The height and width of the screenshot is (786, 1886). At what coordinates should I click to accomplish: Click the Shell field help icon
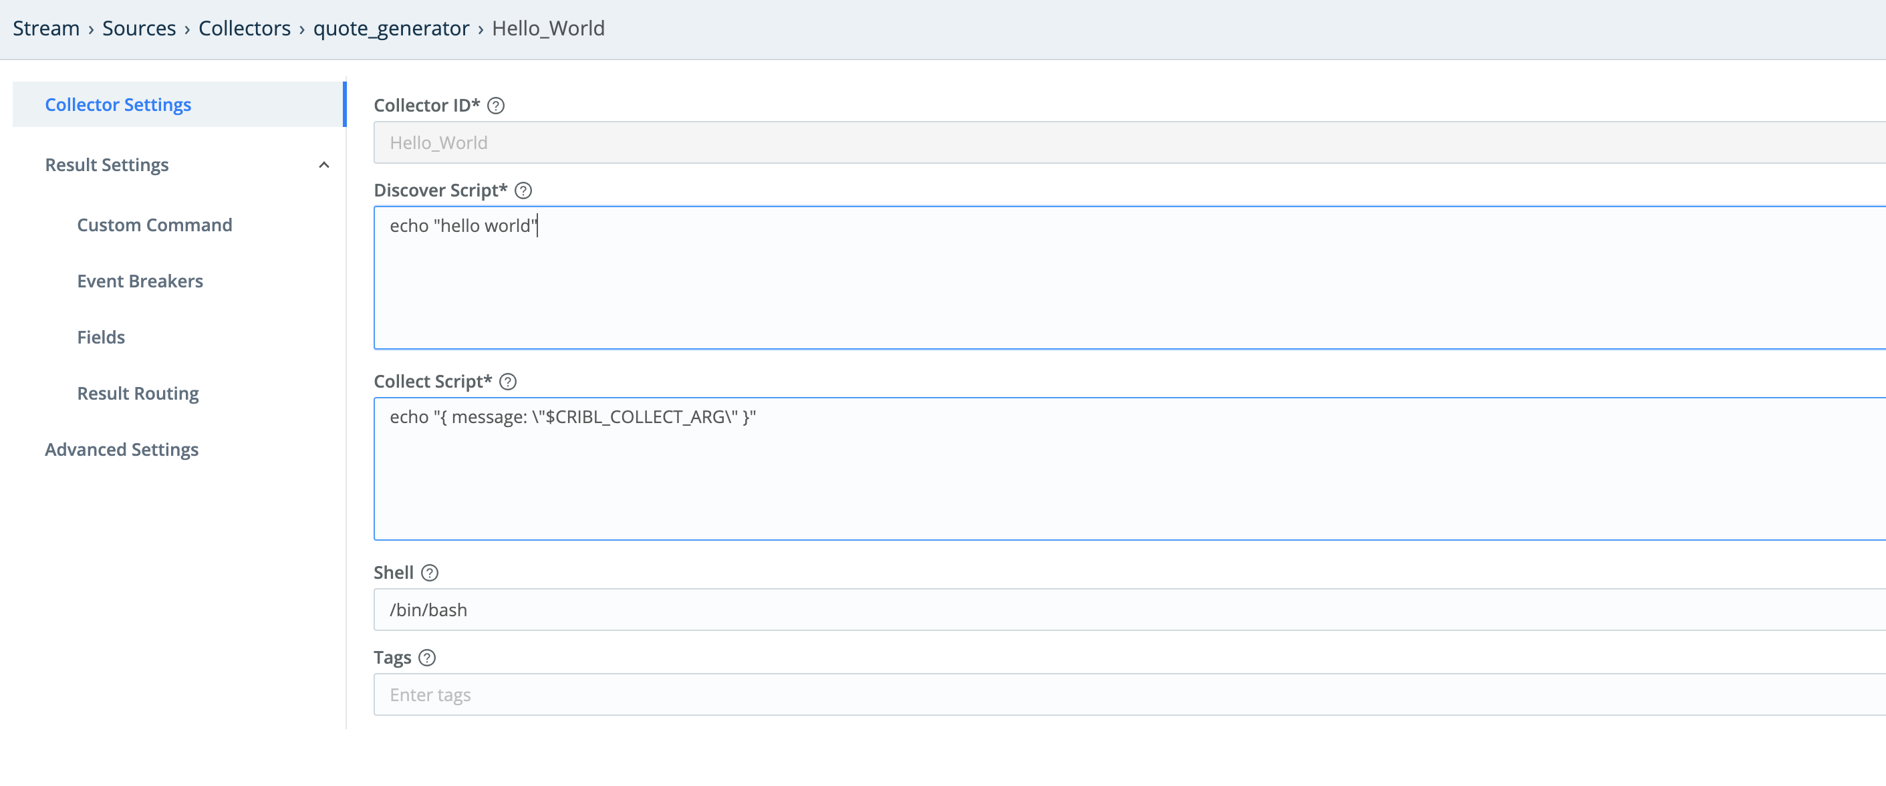coord(430,573)
